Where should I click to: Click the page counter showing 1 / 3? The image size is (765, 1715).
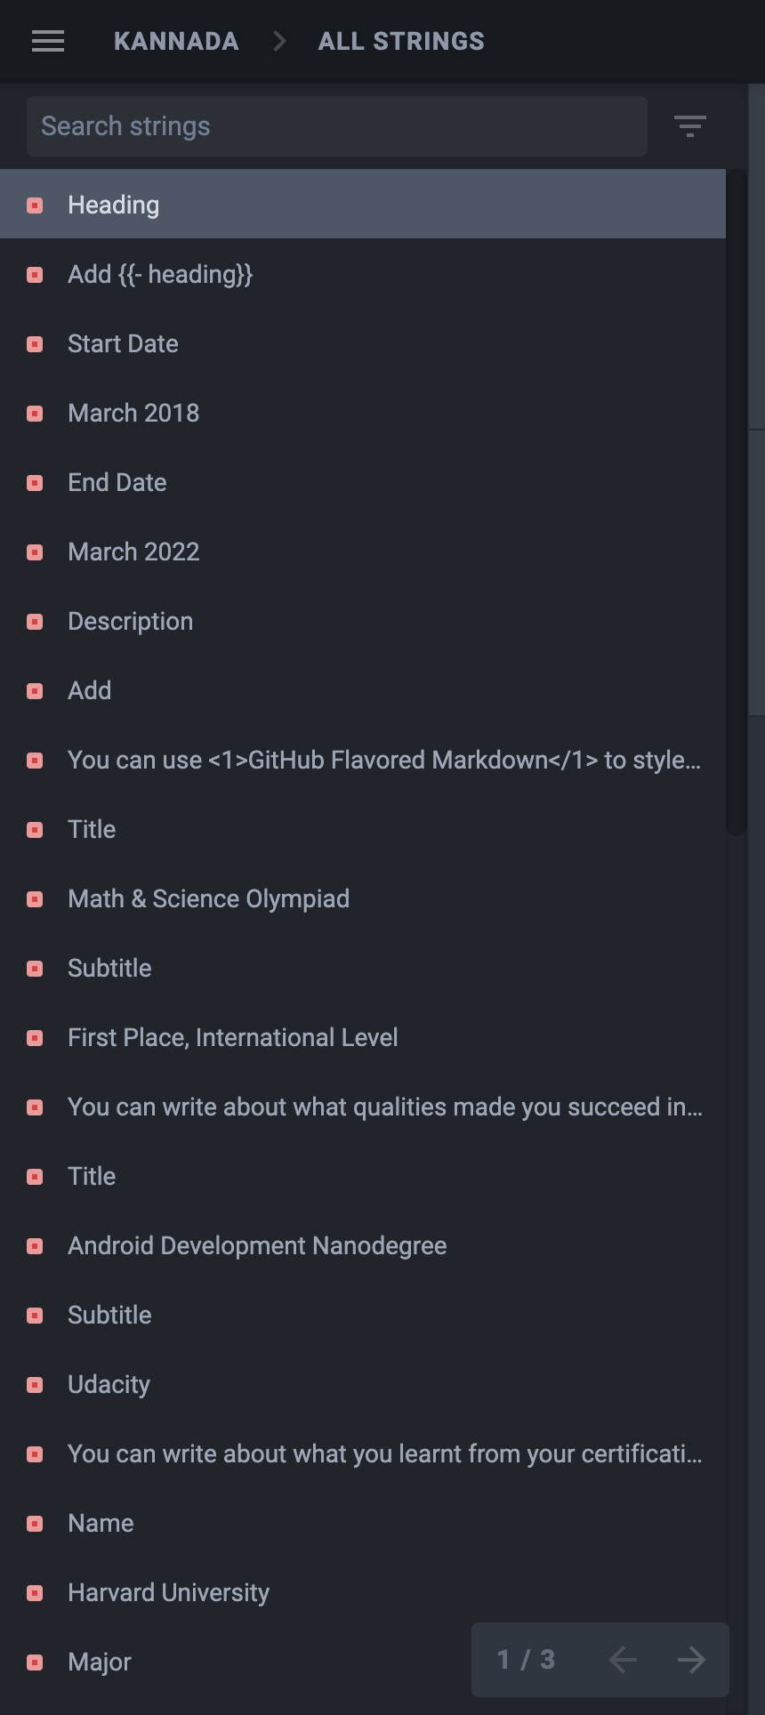[x=527, y=1660]
